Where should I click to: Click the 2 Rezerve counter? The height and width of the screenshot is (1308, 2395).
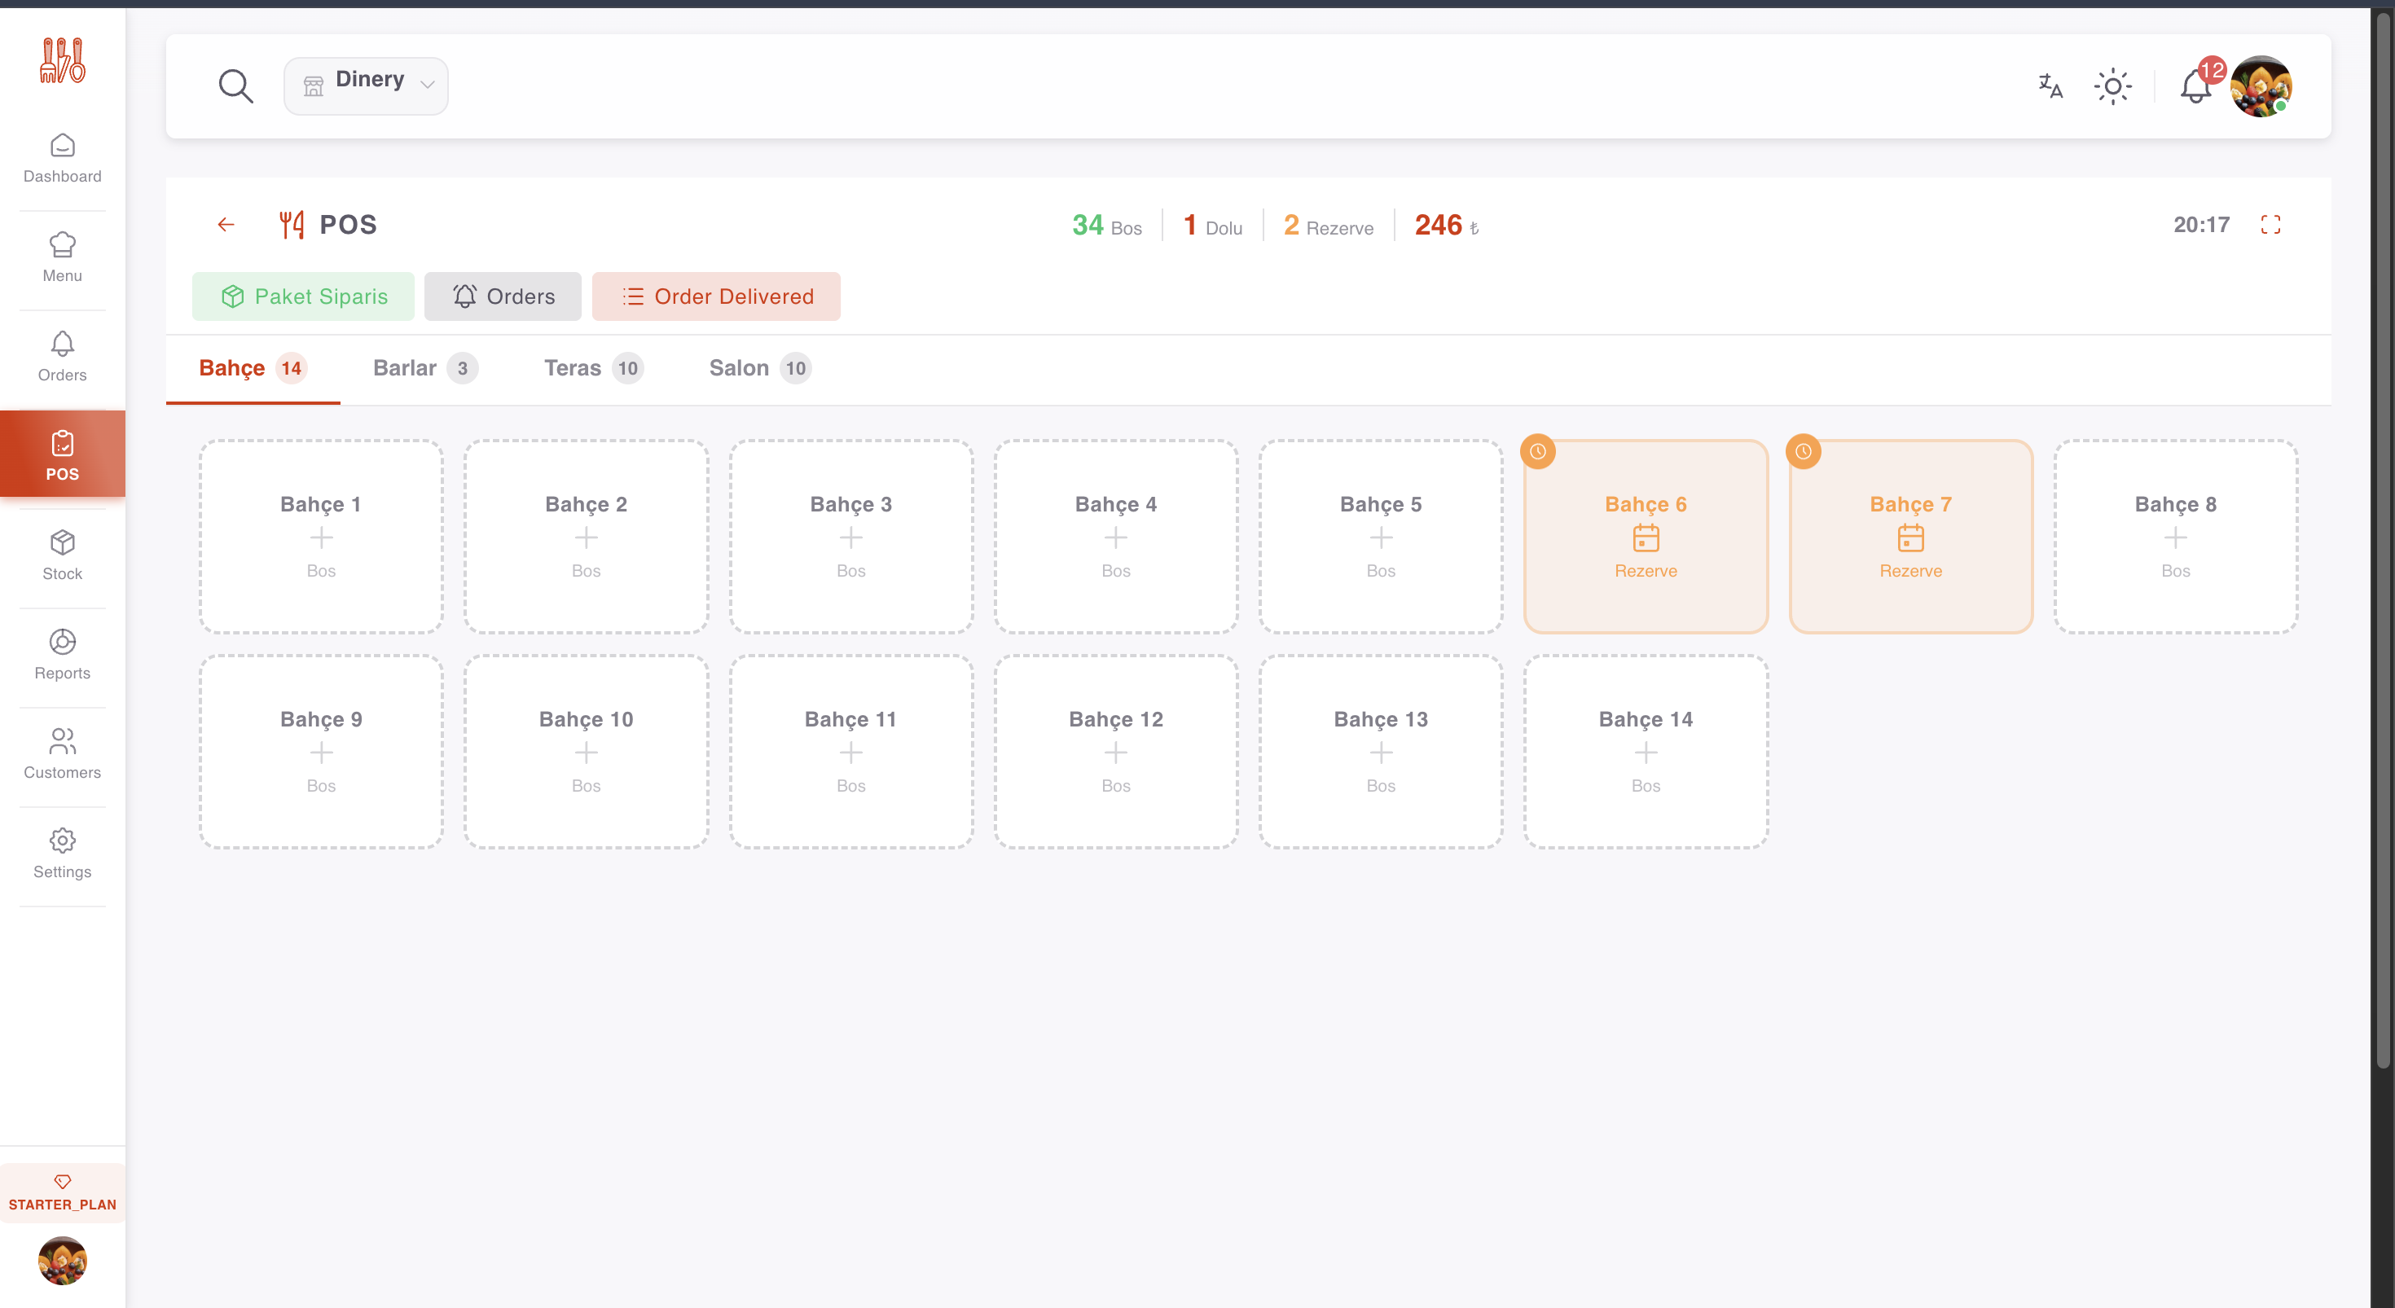[x=1328, y=225]
